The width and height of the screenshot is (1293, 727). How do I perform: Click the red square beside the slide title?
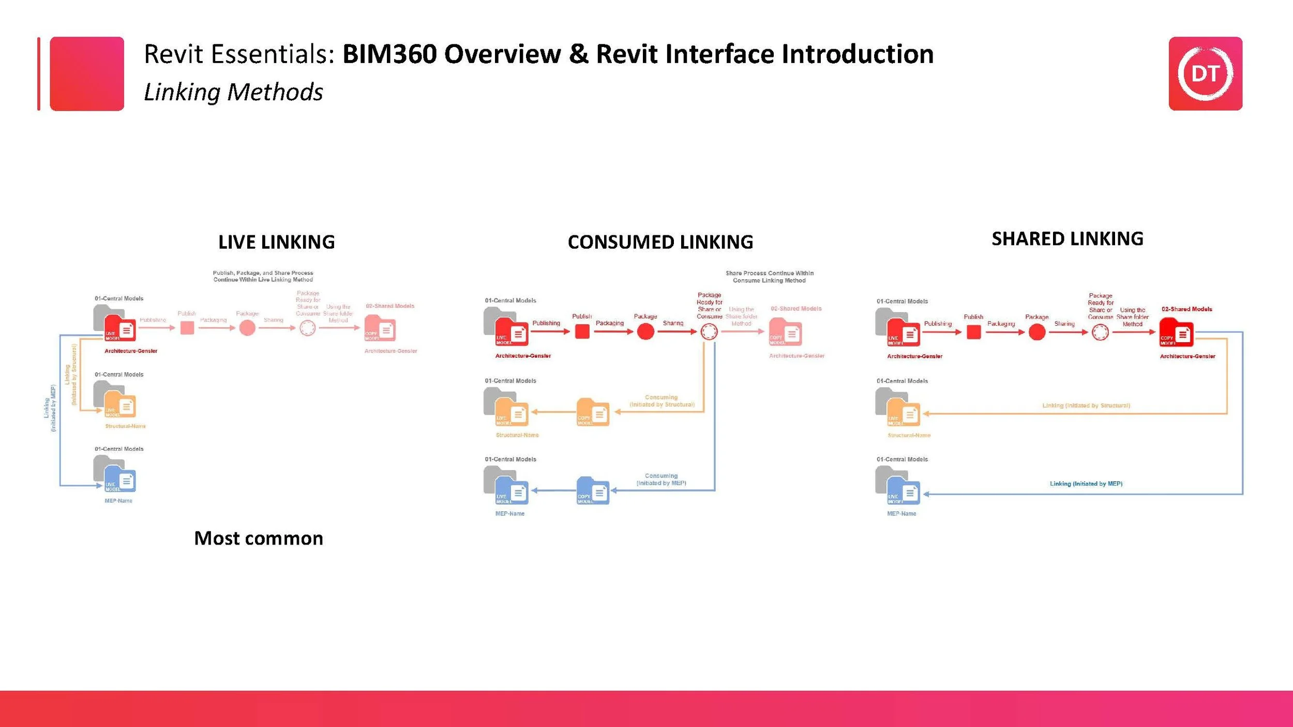87,73
